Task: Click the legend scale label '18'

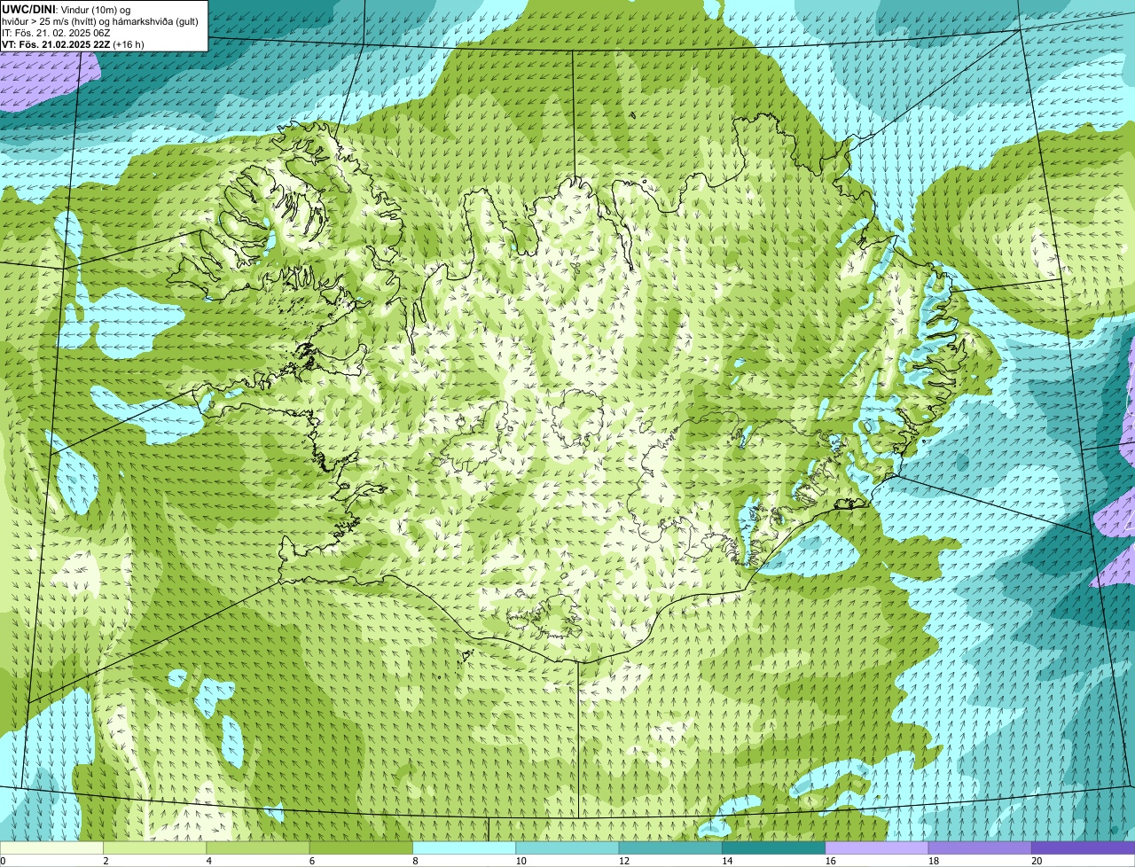Action: [933, 861]
